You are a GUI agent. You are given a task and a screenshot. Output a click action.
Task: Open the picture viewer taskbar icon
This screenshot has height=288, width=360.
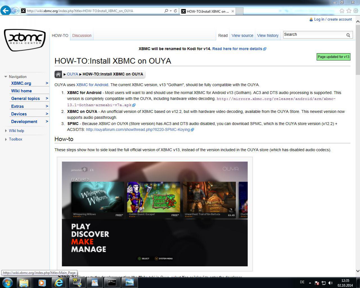129,282
